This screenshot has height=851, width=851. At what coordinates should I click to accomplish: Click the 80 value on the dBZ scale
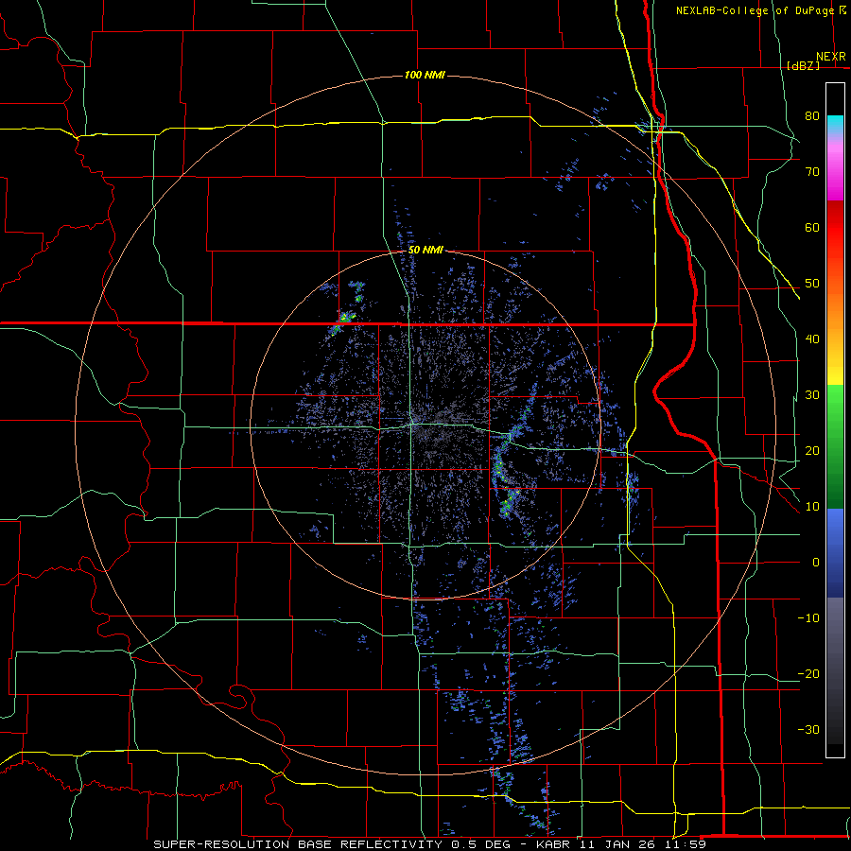(x=812, y=115)
